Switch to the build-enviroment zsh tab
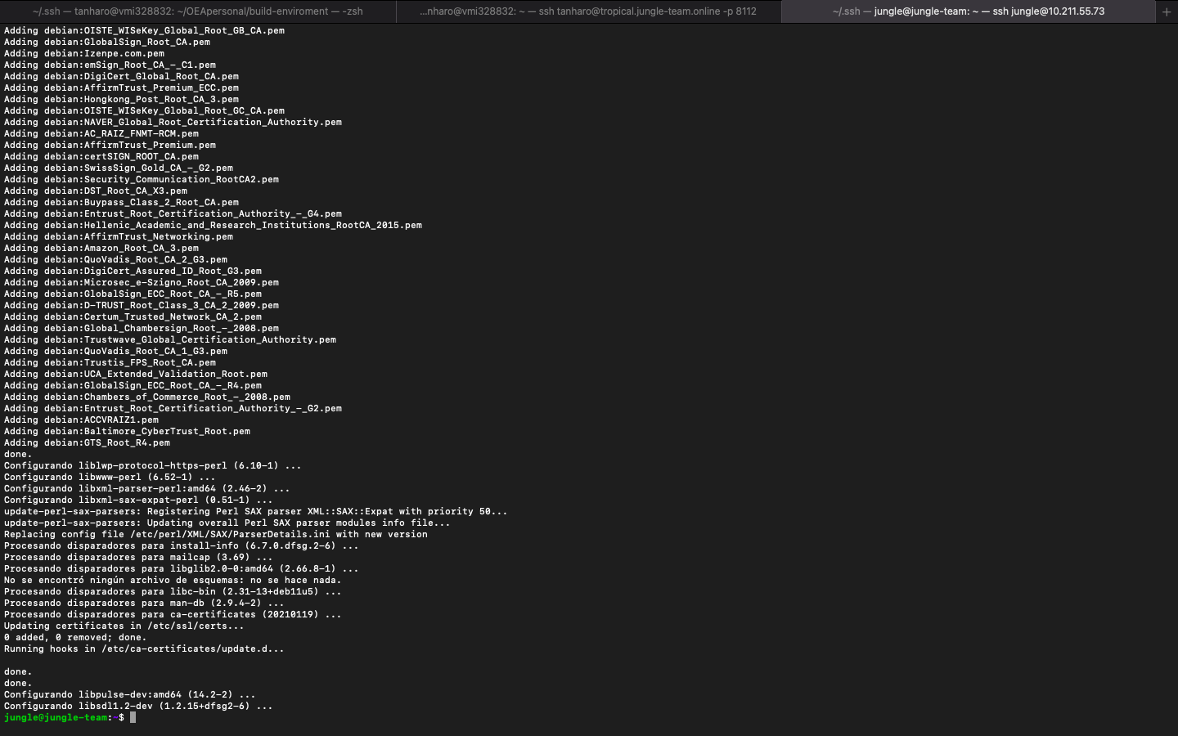 pyautogui.click(x=197, y=11)
